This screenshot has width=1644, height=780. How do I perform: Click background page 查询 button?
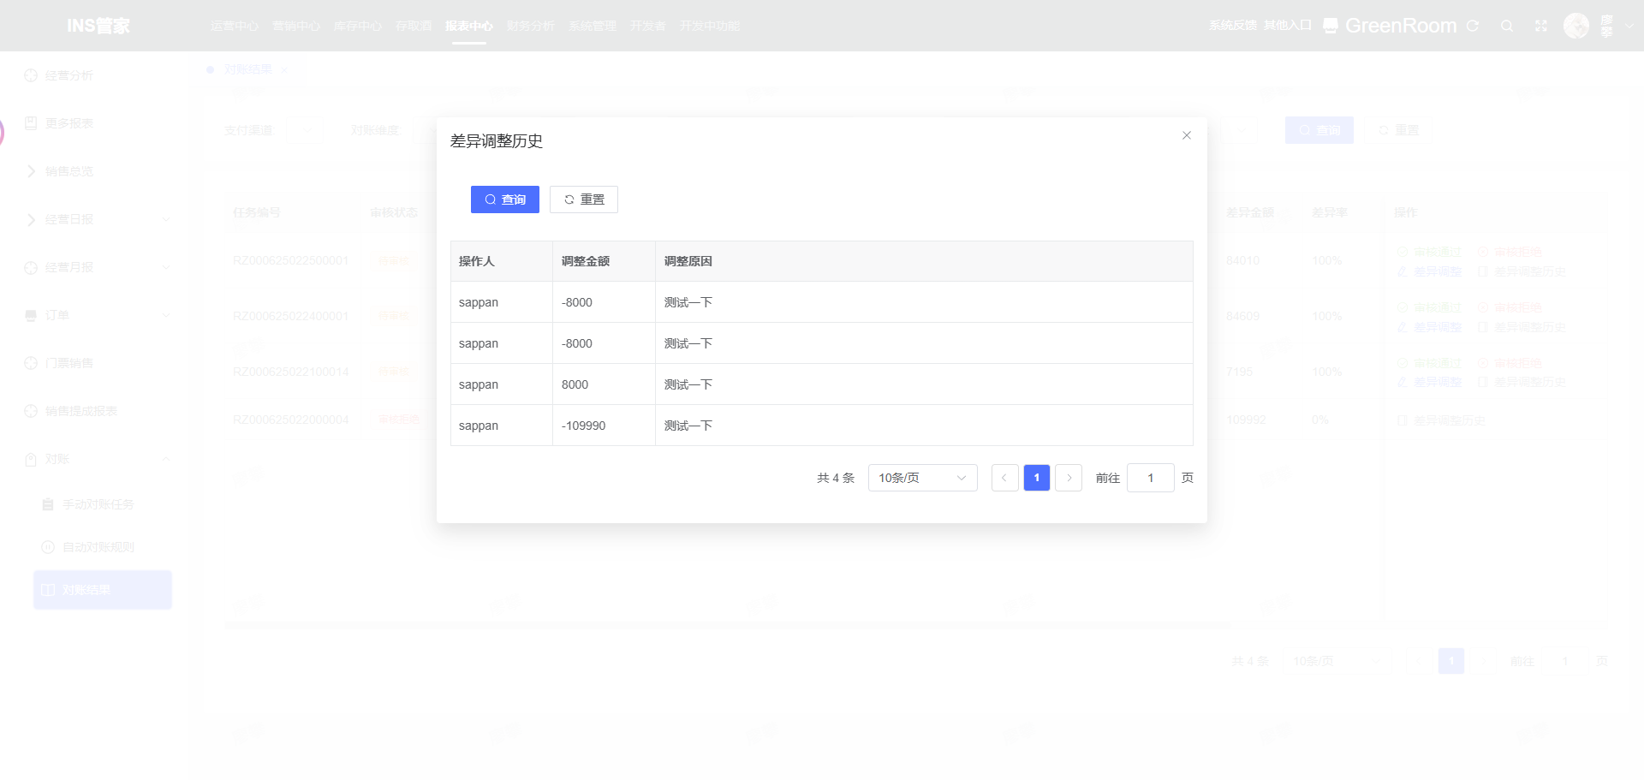point(1319,130)
